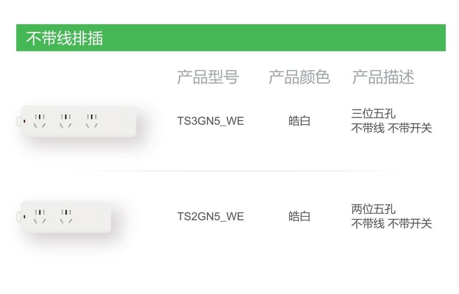Select the 产品型号 column heading
The width and height of the screenshot is (459, 294).
(x=208, y=77)
